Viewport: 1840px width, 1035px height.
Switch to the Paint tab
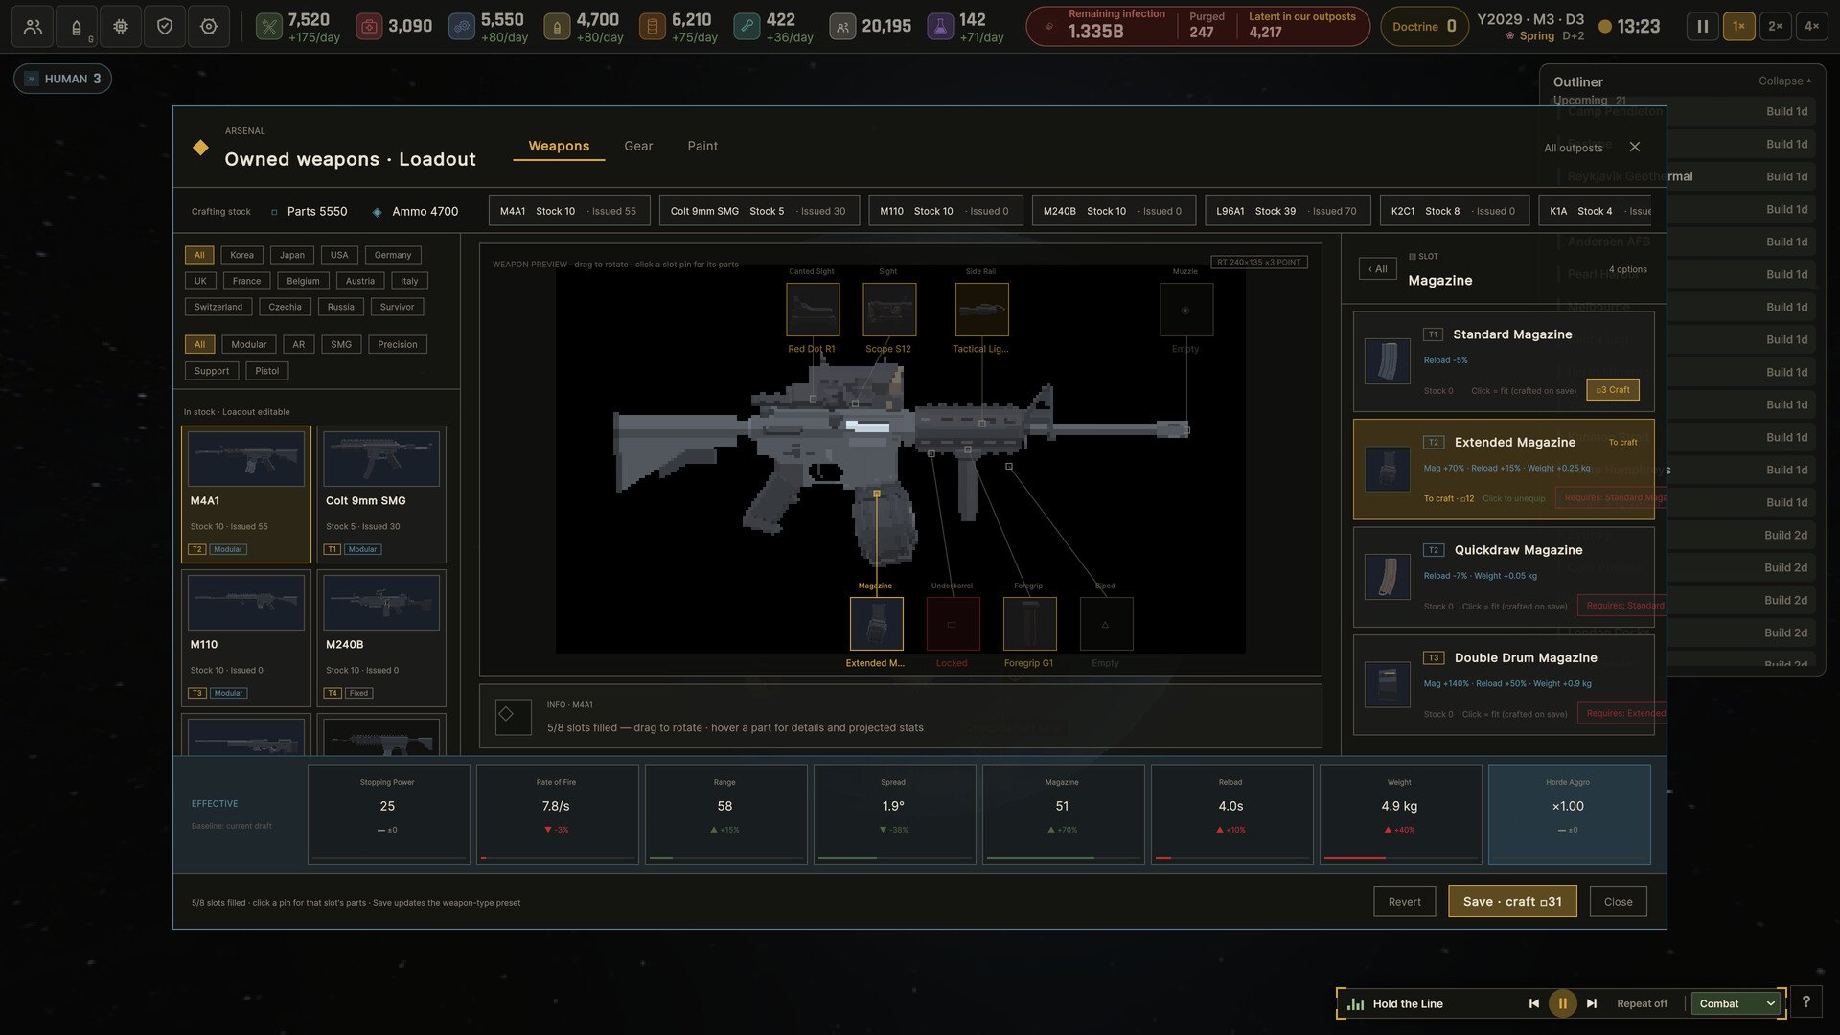702,146
